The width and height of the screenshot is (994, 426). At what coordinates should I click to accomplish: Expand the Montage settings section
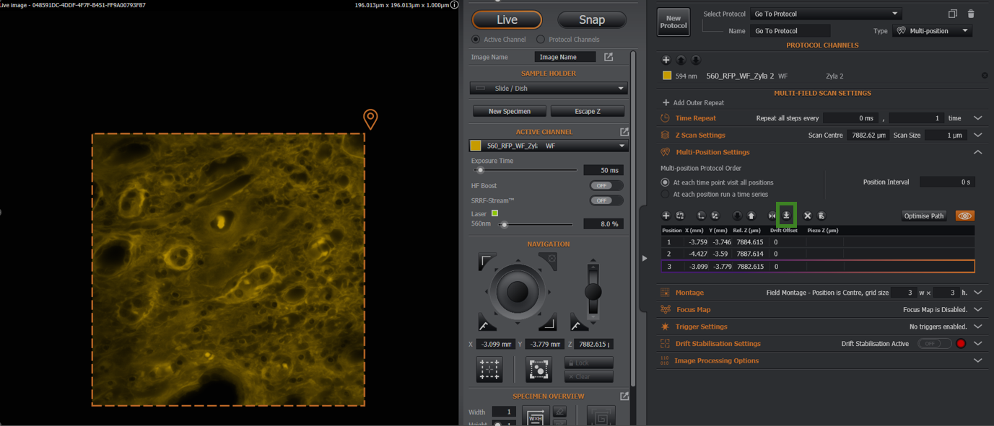click(x=977, y=293)
